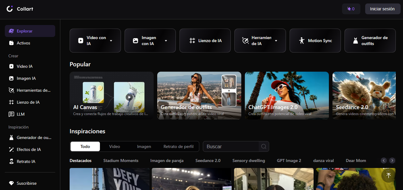Select the Sensory dwelling category
Viewport: 403px width, 190px height.
(x=249, y=161)
